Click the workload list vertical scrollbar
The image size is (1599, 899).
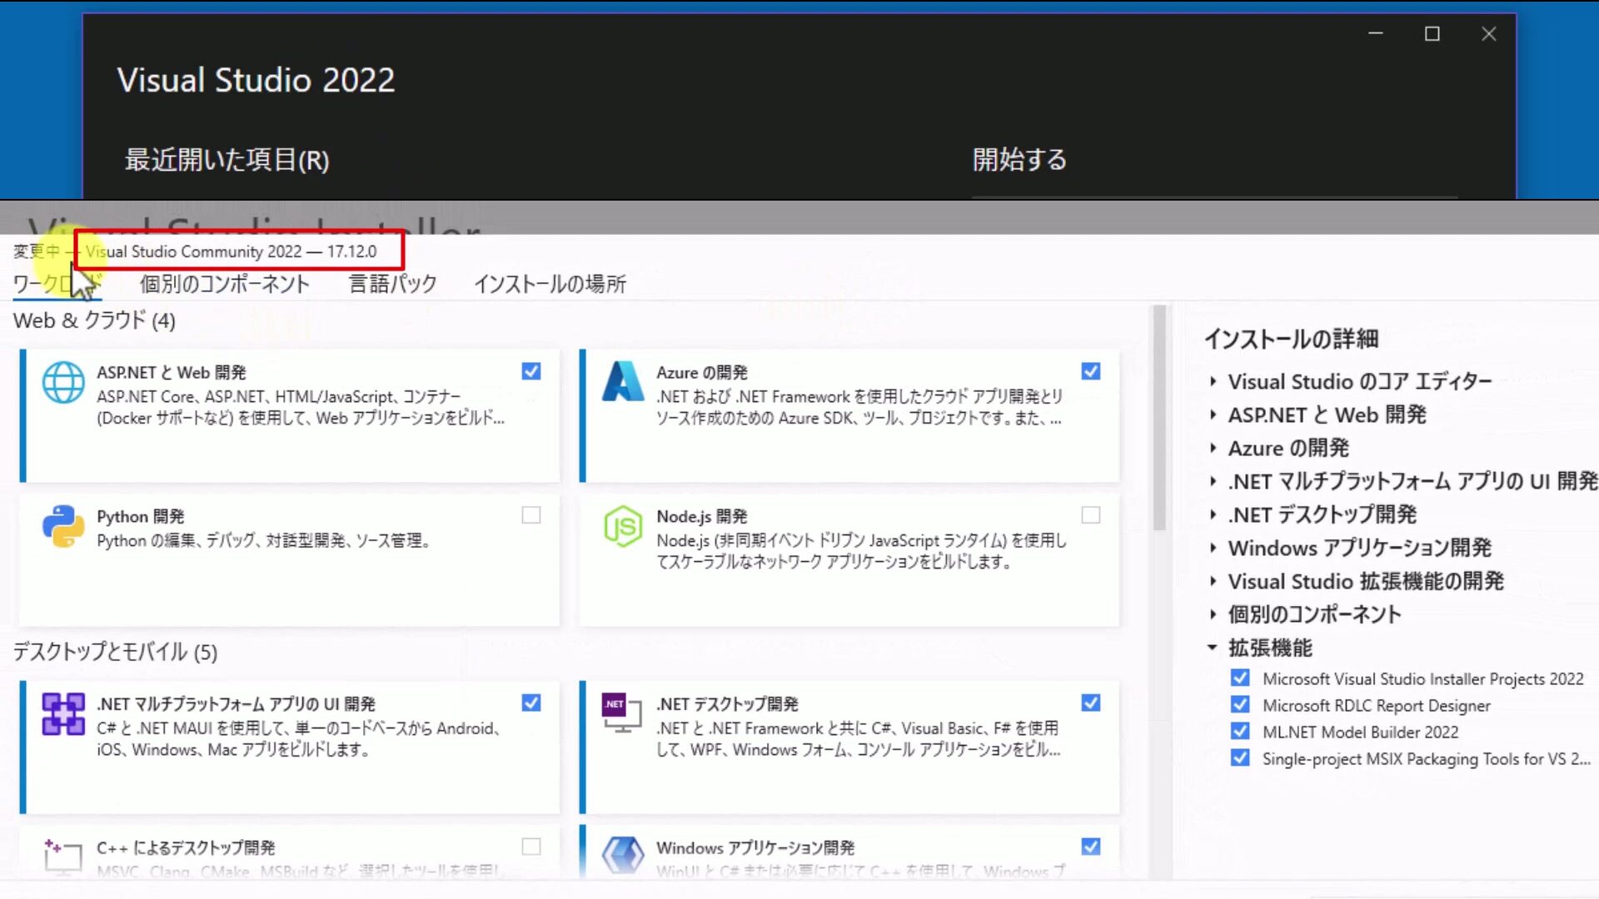(x=1159, y=419)
